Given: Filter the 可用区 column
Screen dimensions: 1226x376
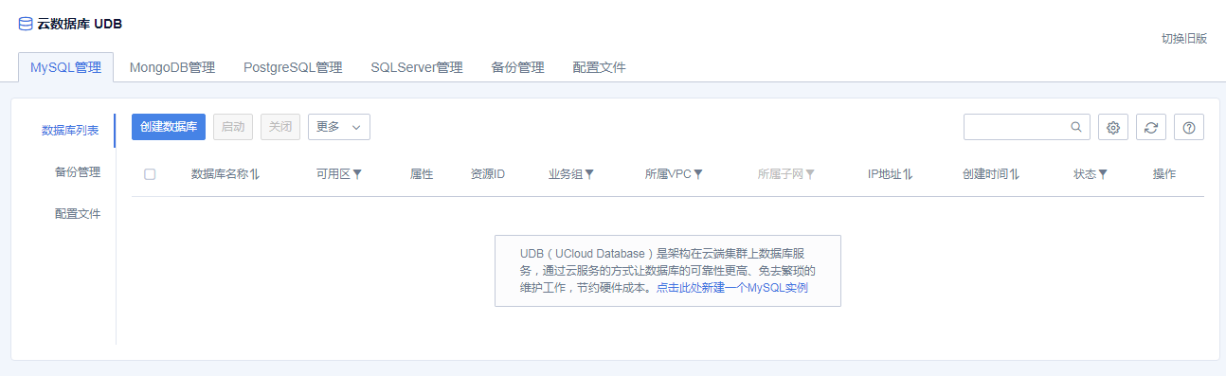Looking at the screenshot, I should point(357,174).
